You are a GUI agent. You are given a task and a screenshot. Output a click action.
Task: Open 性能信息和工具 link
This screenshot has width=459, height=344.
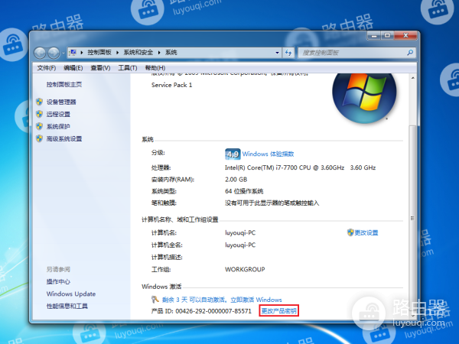click(x=67, y=306)
